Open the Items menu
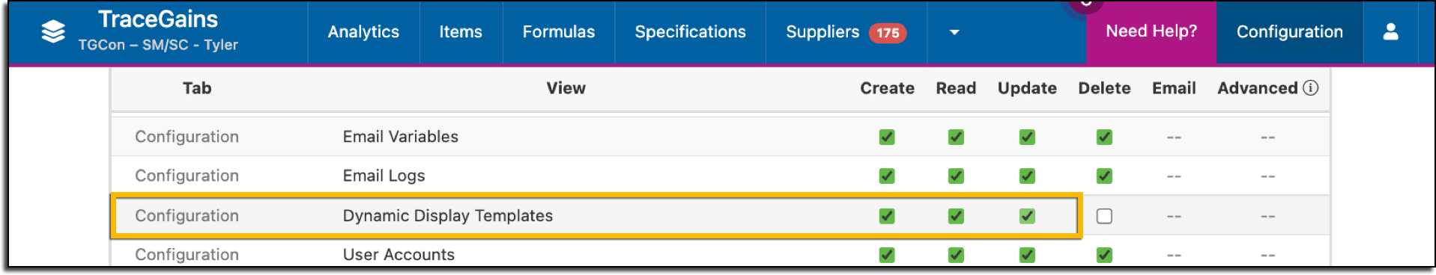The image size is (1436, 275). tap(461, 32)
